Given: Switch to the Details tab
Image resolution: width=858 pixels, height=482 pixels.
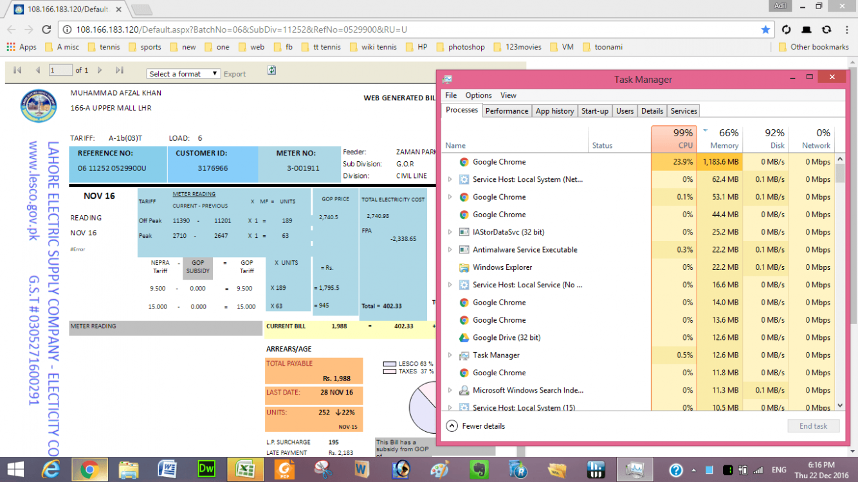Looking at the screenshot, I should (652, 111).
